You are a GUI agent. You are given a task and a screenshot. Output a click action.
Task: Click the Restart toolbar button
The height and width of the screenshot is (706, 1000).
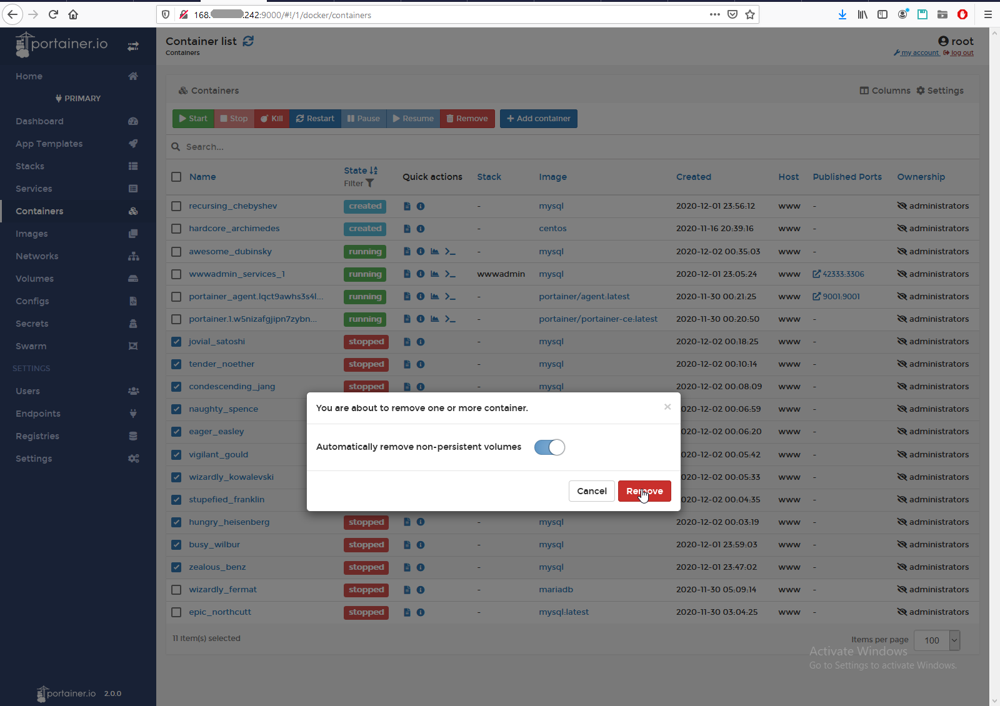[315, 119]
